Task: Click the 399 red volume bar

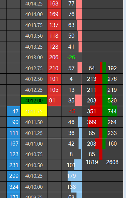Action: point(95,122)
